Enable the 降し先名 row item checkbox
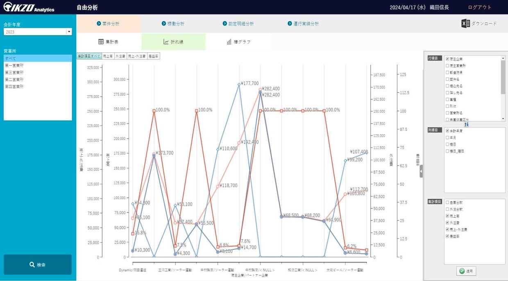The width and height of the screenshot is (508, 281). coord(447,92)
